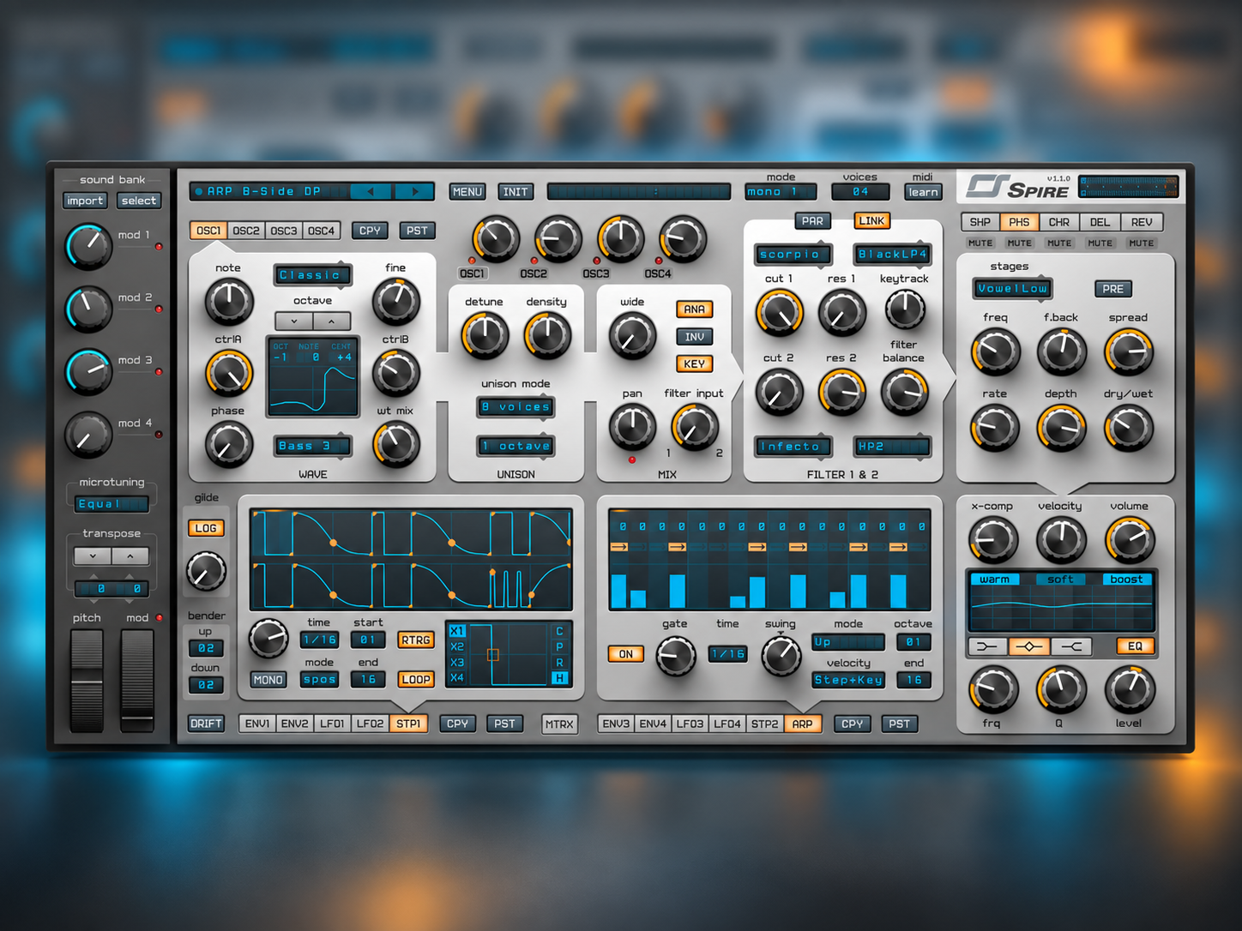
Task: Click the mod 1 knob
Action: 88,246
